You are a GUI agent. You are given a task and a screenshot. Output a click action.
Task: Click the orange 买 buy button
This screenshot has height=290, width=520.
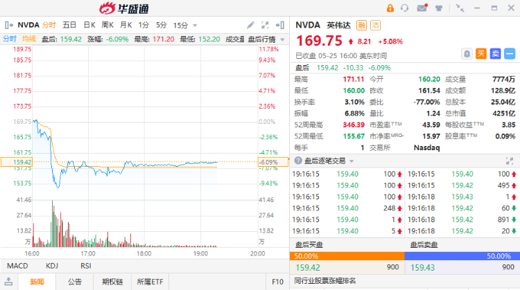[481, 53]
